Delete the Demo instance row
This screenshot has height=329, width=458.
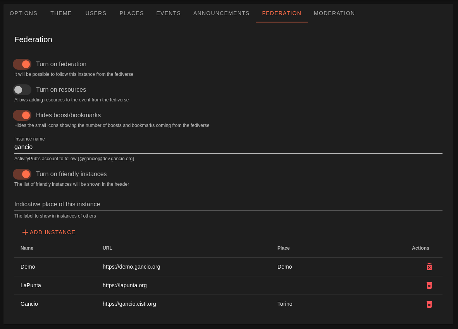coord(429,267)
